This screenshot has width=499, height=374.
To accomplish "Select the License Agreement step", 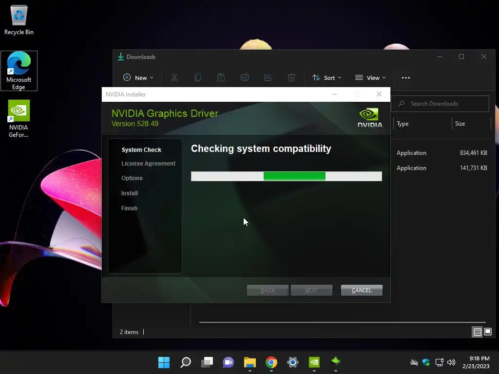I will (x=148, y=164).
